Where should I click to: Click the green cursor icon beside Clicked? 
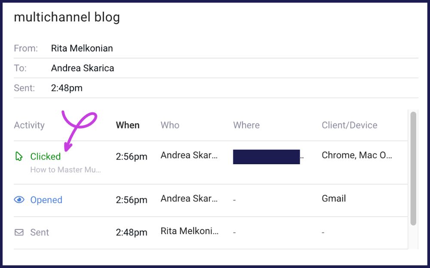tap(19, 157)
